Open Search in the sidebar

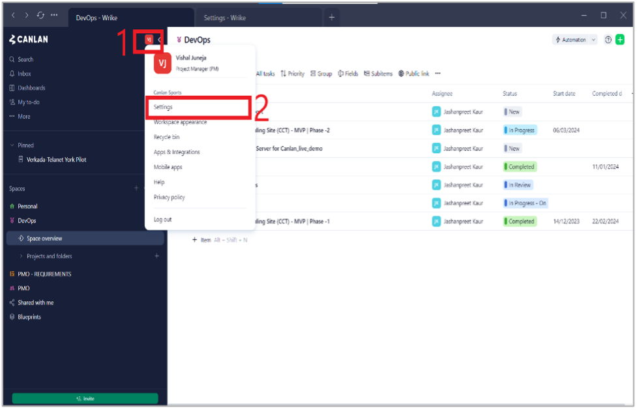click(x=22, y=59)
